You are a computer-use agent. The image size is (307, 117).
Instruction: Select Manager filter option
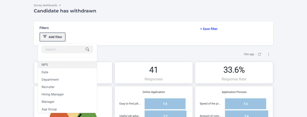[67, 102]
